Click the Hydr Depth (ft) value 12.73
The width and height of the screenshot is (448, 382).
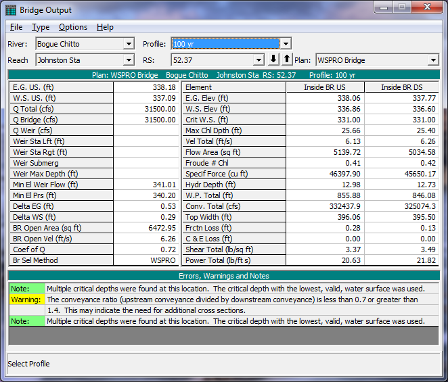[402, 185]
